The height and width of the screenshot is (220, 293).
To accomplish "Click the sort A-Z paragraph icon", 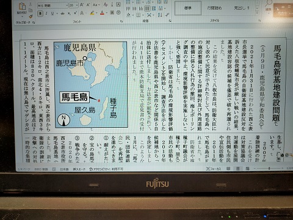I will coord(160,15).
